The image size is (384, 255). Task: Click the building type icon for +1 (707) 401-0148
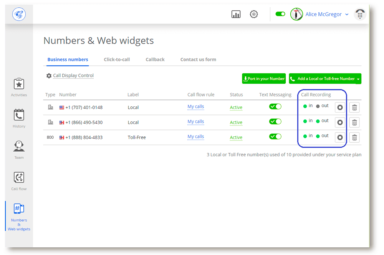50,107
